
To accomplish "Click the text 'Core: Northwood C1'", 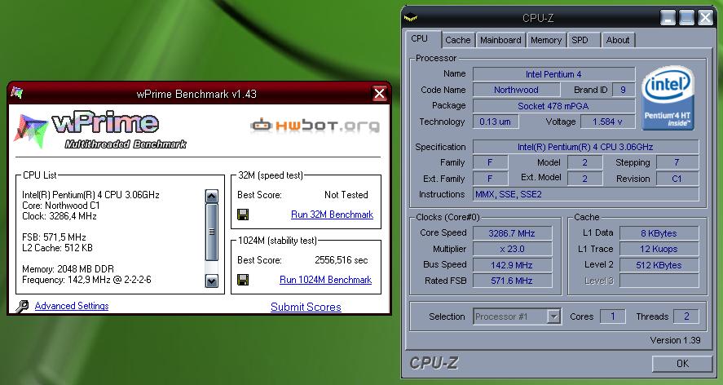I will point(61,206).
